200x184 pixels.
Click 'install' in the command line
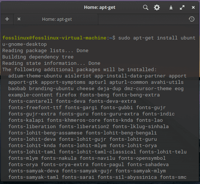[167, 38]
